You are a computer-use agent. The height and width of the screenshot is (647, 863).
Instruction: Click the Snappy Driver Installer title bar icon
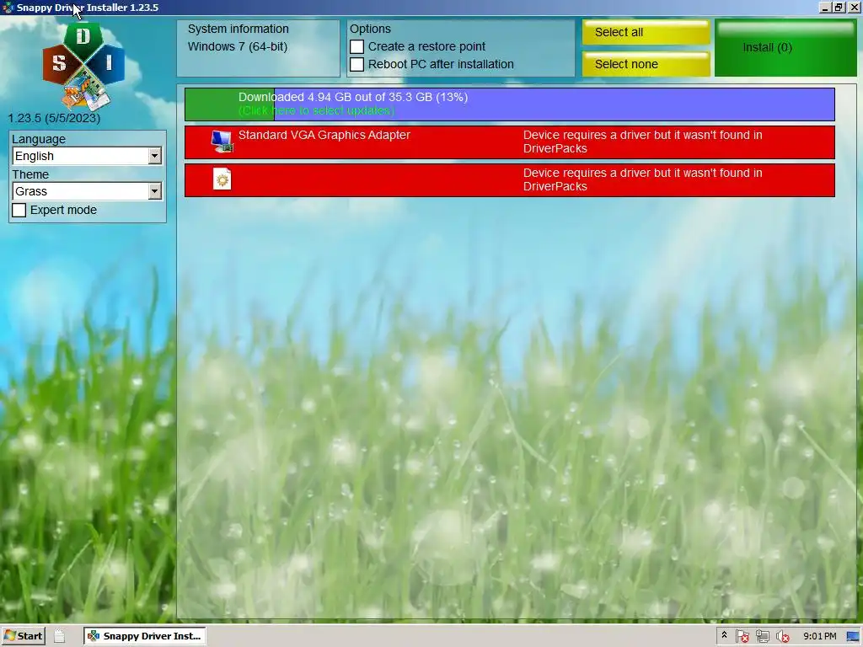tap(8, 7)
